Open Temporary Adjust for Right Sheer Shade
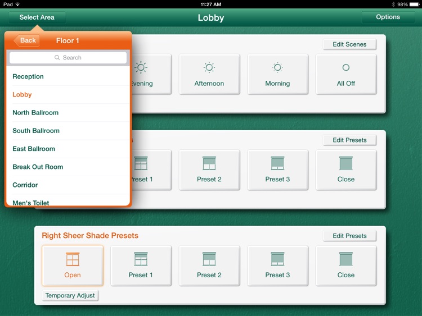 (70, 296)
